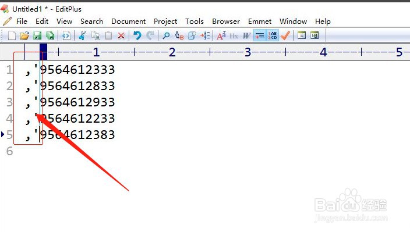Save the current file with the floppy icon
410x232 pixels.
pyautogui.click(x=37, y=35)
